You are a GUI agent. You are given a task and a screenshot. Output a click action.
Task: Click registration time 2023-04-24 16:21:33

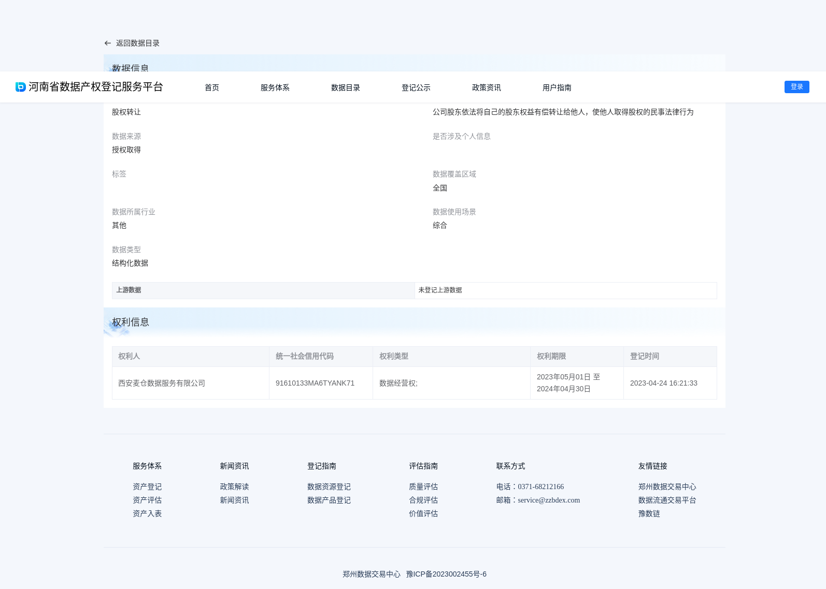664,383
